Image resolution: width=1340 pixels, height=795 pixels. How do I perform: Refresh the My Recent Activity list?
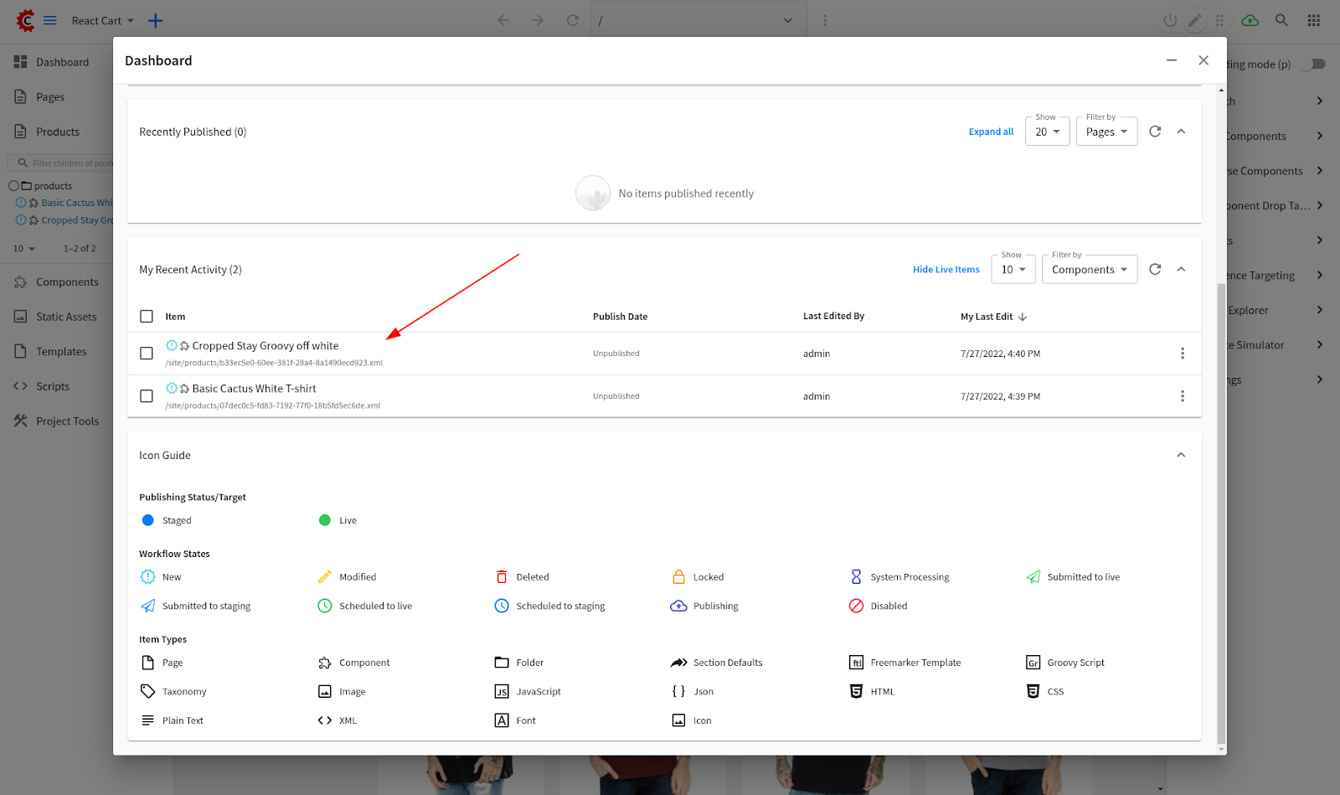tap(1155, 269)
